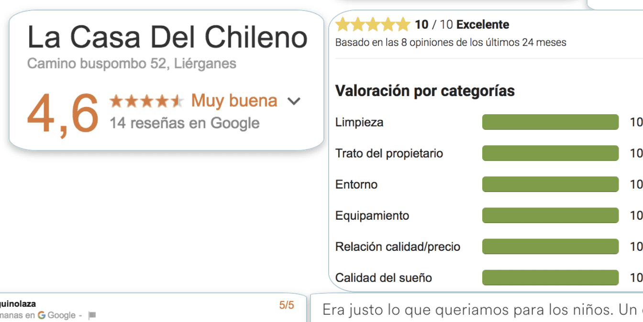Click the Calidad del sueño rating bar

(550, 278)
